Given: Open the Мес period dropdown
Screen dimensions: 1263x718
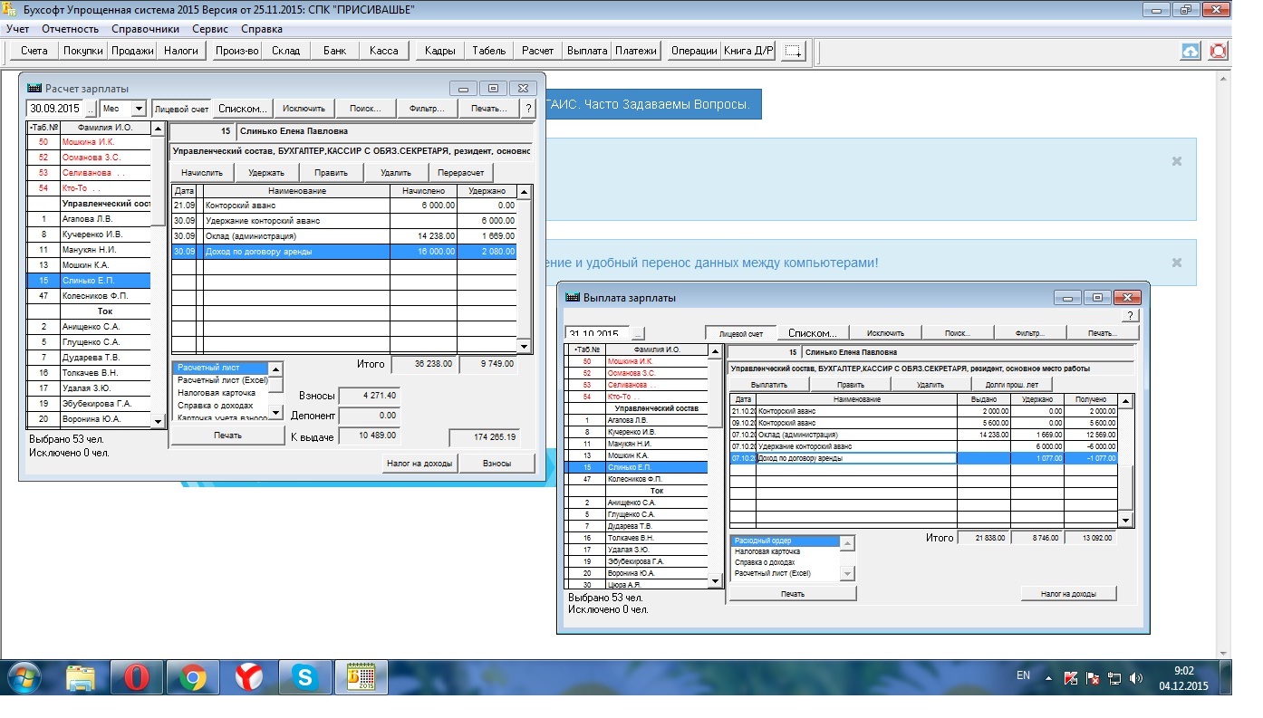Looking at the screenshot, I should (x=138, y=109).
